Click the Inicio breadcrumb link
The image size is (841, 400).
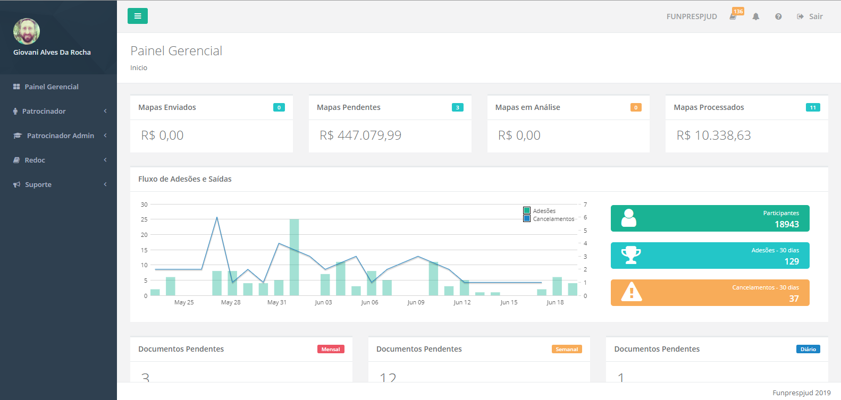pyautogui.click(x=139, y=67)
